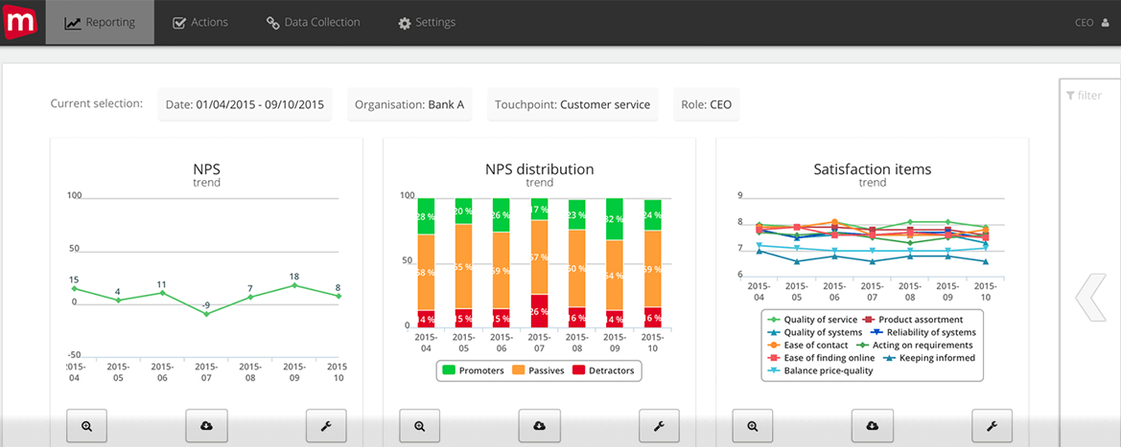1121x447 pixels.
Task: Expand the filter side panel arrow
Action: (x=1090, y=297)
